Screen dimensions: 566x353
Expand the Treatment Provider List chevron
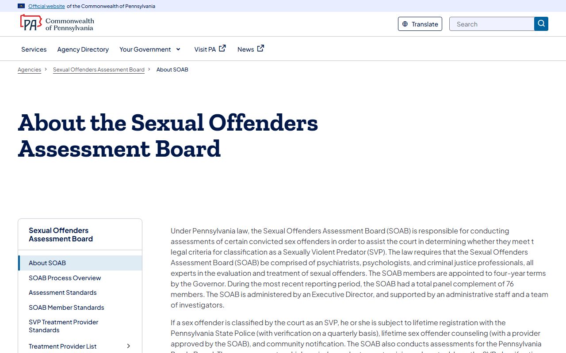point(129,346)
